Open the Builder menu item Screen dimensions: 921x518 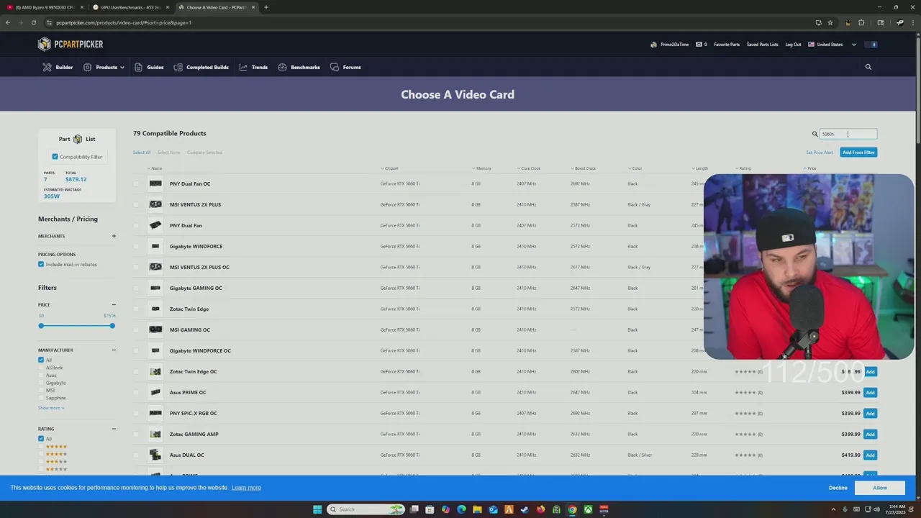click(58, 67)
